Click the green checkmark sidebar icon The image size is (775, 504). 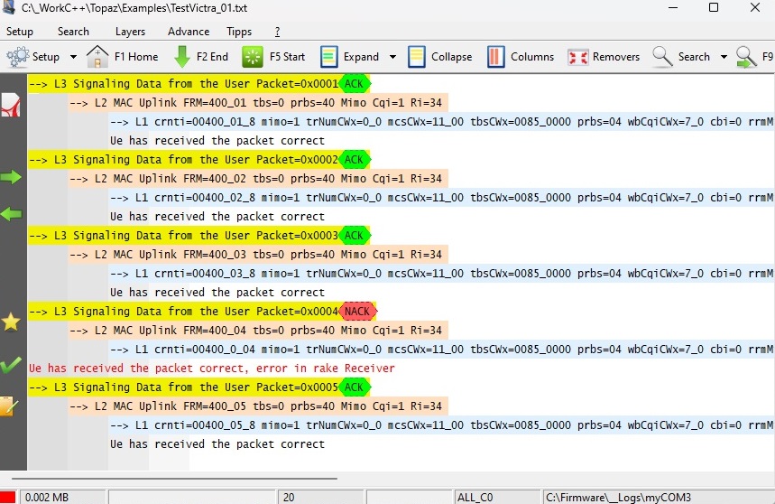11,365
